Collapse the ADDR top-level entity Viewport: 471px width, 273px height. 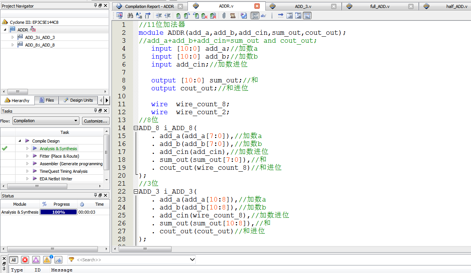click(5, 29)
